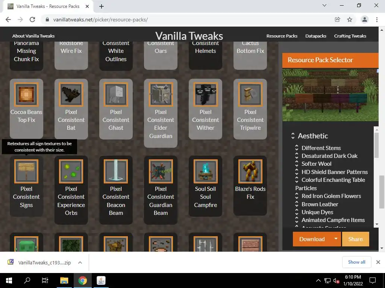Viewport: 385px width, 288px height.
Task: Click reorder arrows beside Desaturated Dark Oak
Action: coord(297,156)
